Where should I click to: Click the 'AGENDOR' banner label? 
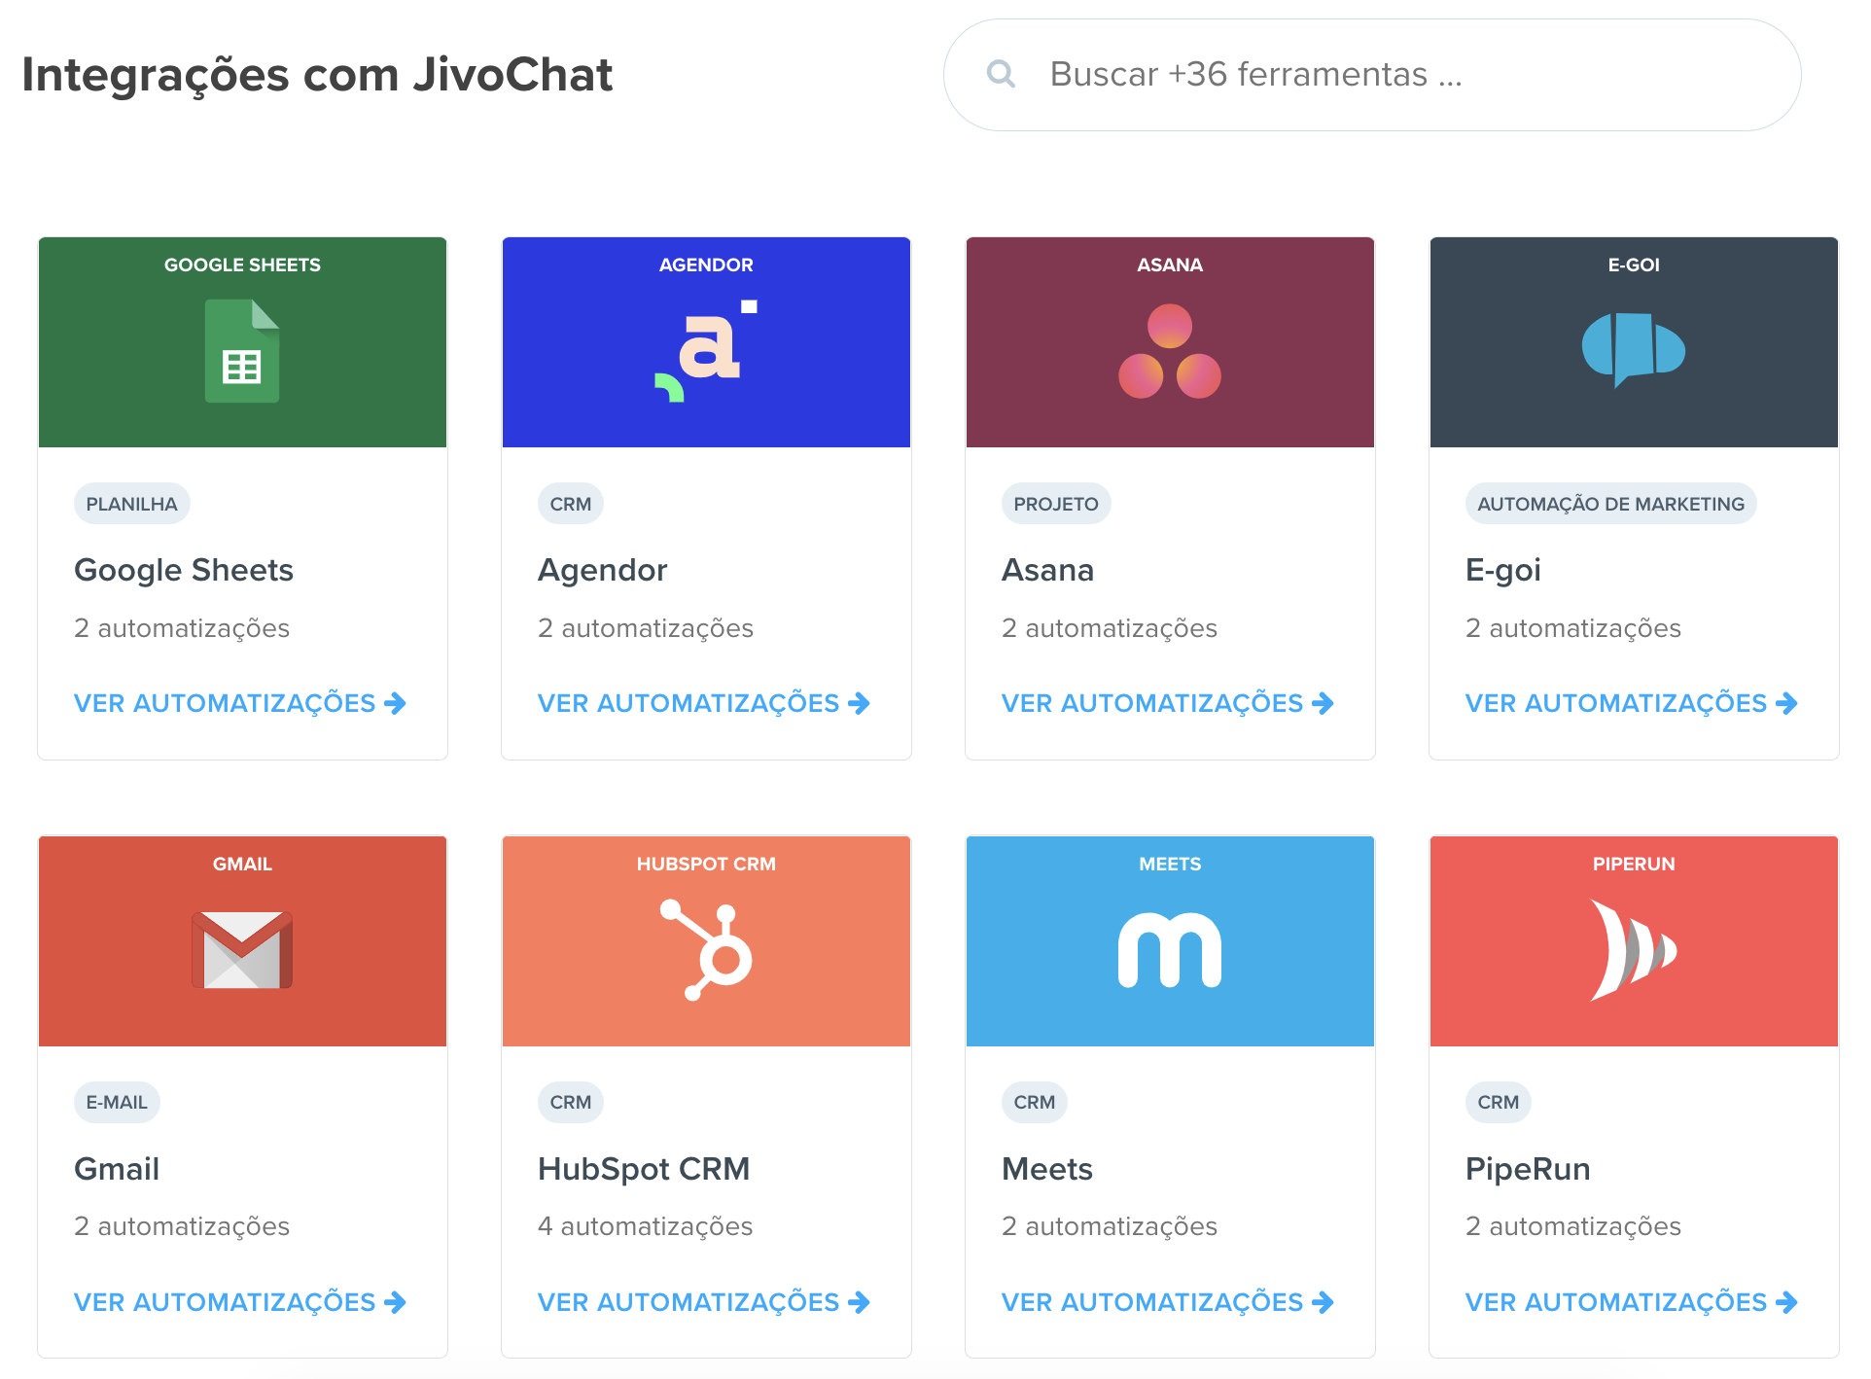point(706,265)
